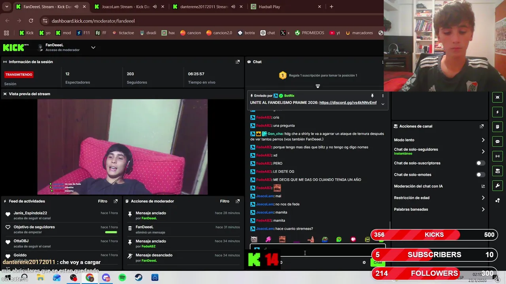Click the chat bubble sidebar icon

coord(497,141)
